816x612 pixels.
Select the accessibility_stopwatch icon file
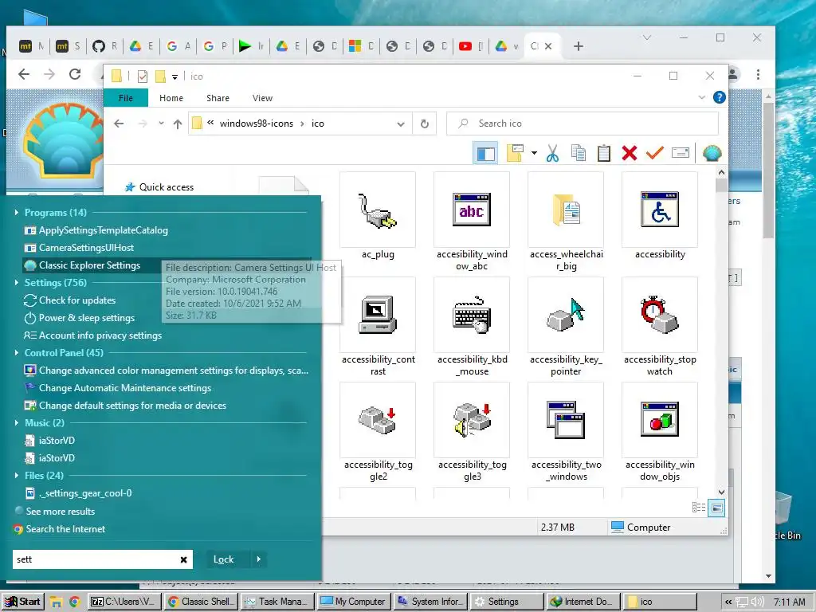(660, 328)
